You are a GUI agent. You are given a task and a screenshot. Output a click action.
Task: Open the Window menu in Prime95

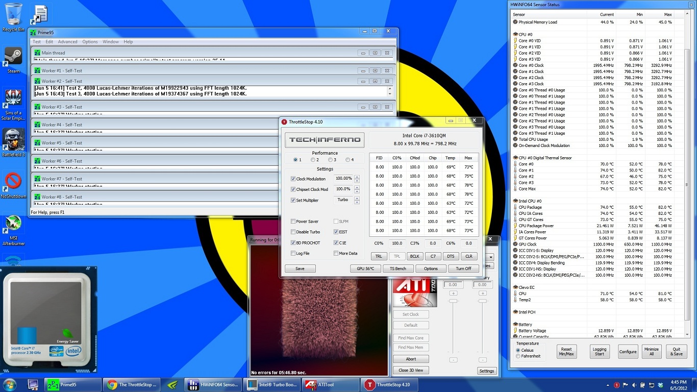[x=111, y=42]
